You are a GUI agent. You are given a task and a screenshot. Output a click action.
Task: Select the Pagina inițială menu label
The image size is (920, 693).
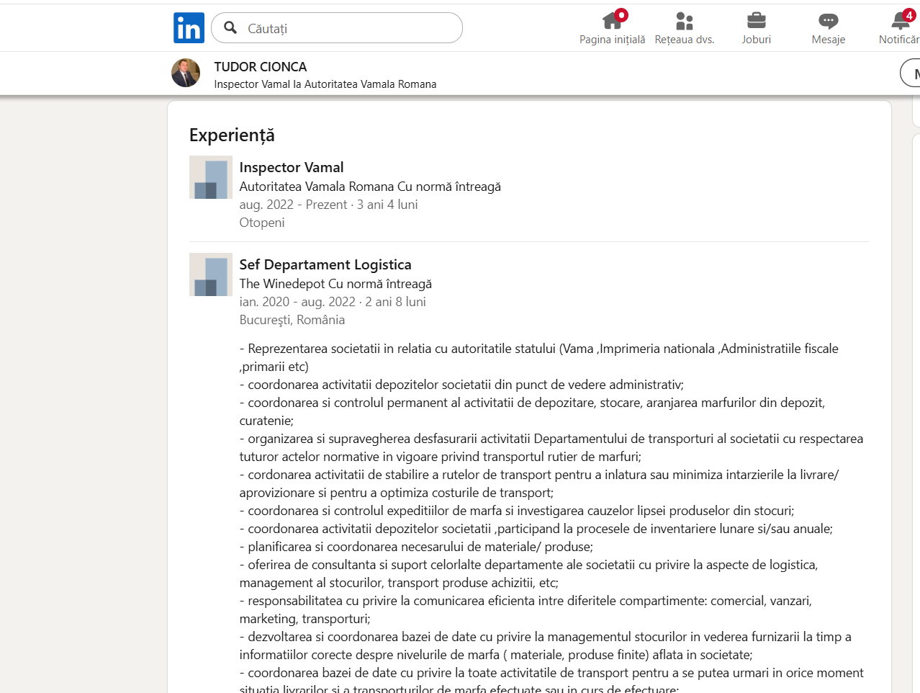click(x=612, y=40)
